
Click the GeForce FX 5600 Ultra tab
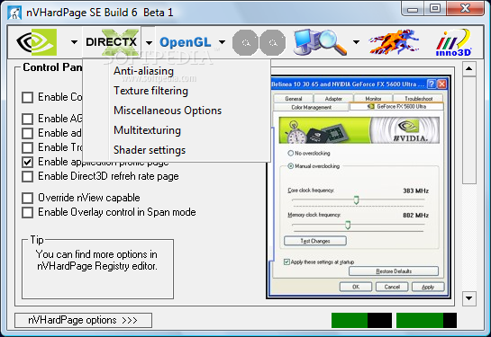(x=396, y=107)
